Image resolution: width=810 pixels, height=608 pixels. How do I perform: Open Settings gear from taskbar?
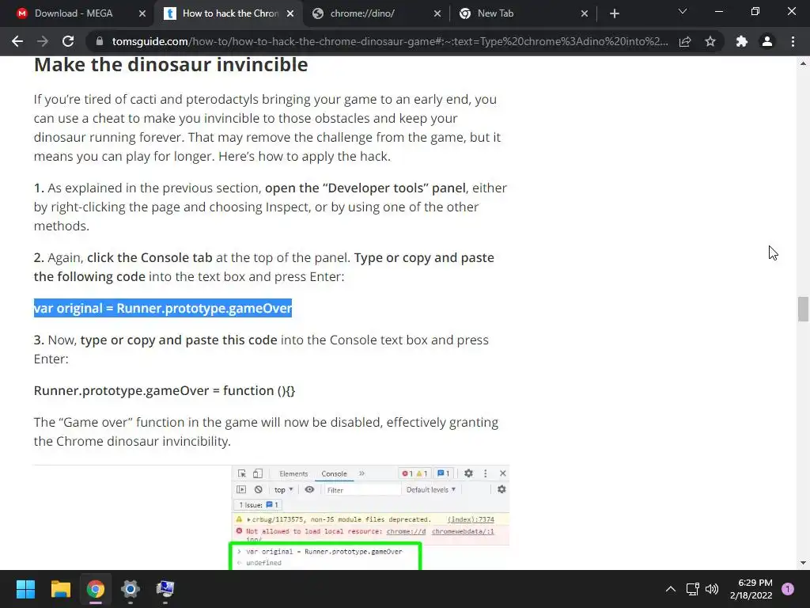click(131, 589)
